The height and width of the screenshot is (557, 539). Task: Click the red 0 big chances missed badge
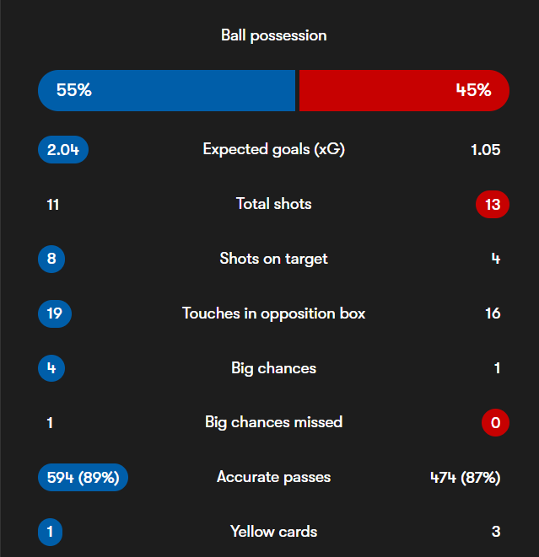[495, 423]
